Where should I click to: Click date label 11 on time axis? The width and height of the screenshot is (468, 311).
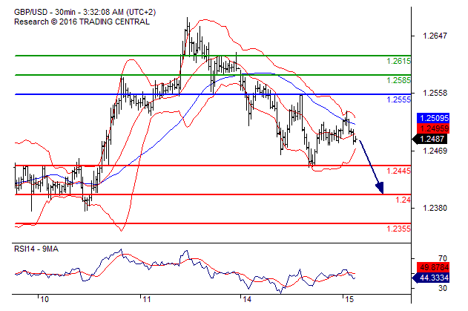[146, 299]
